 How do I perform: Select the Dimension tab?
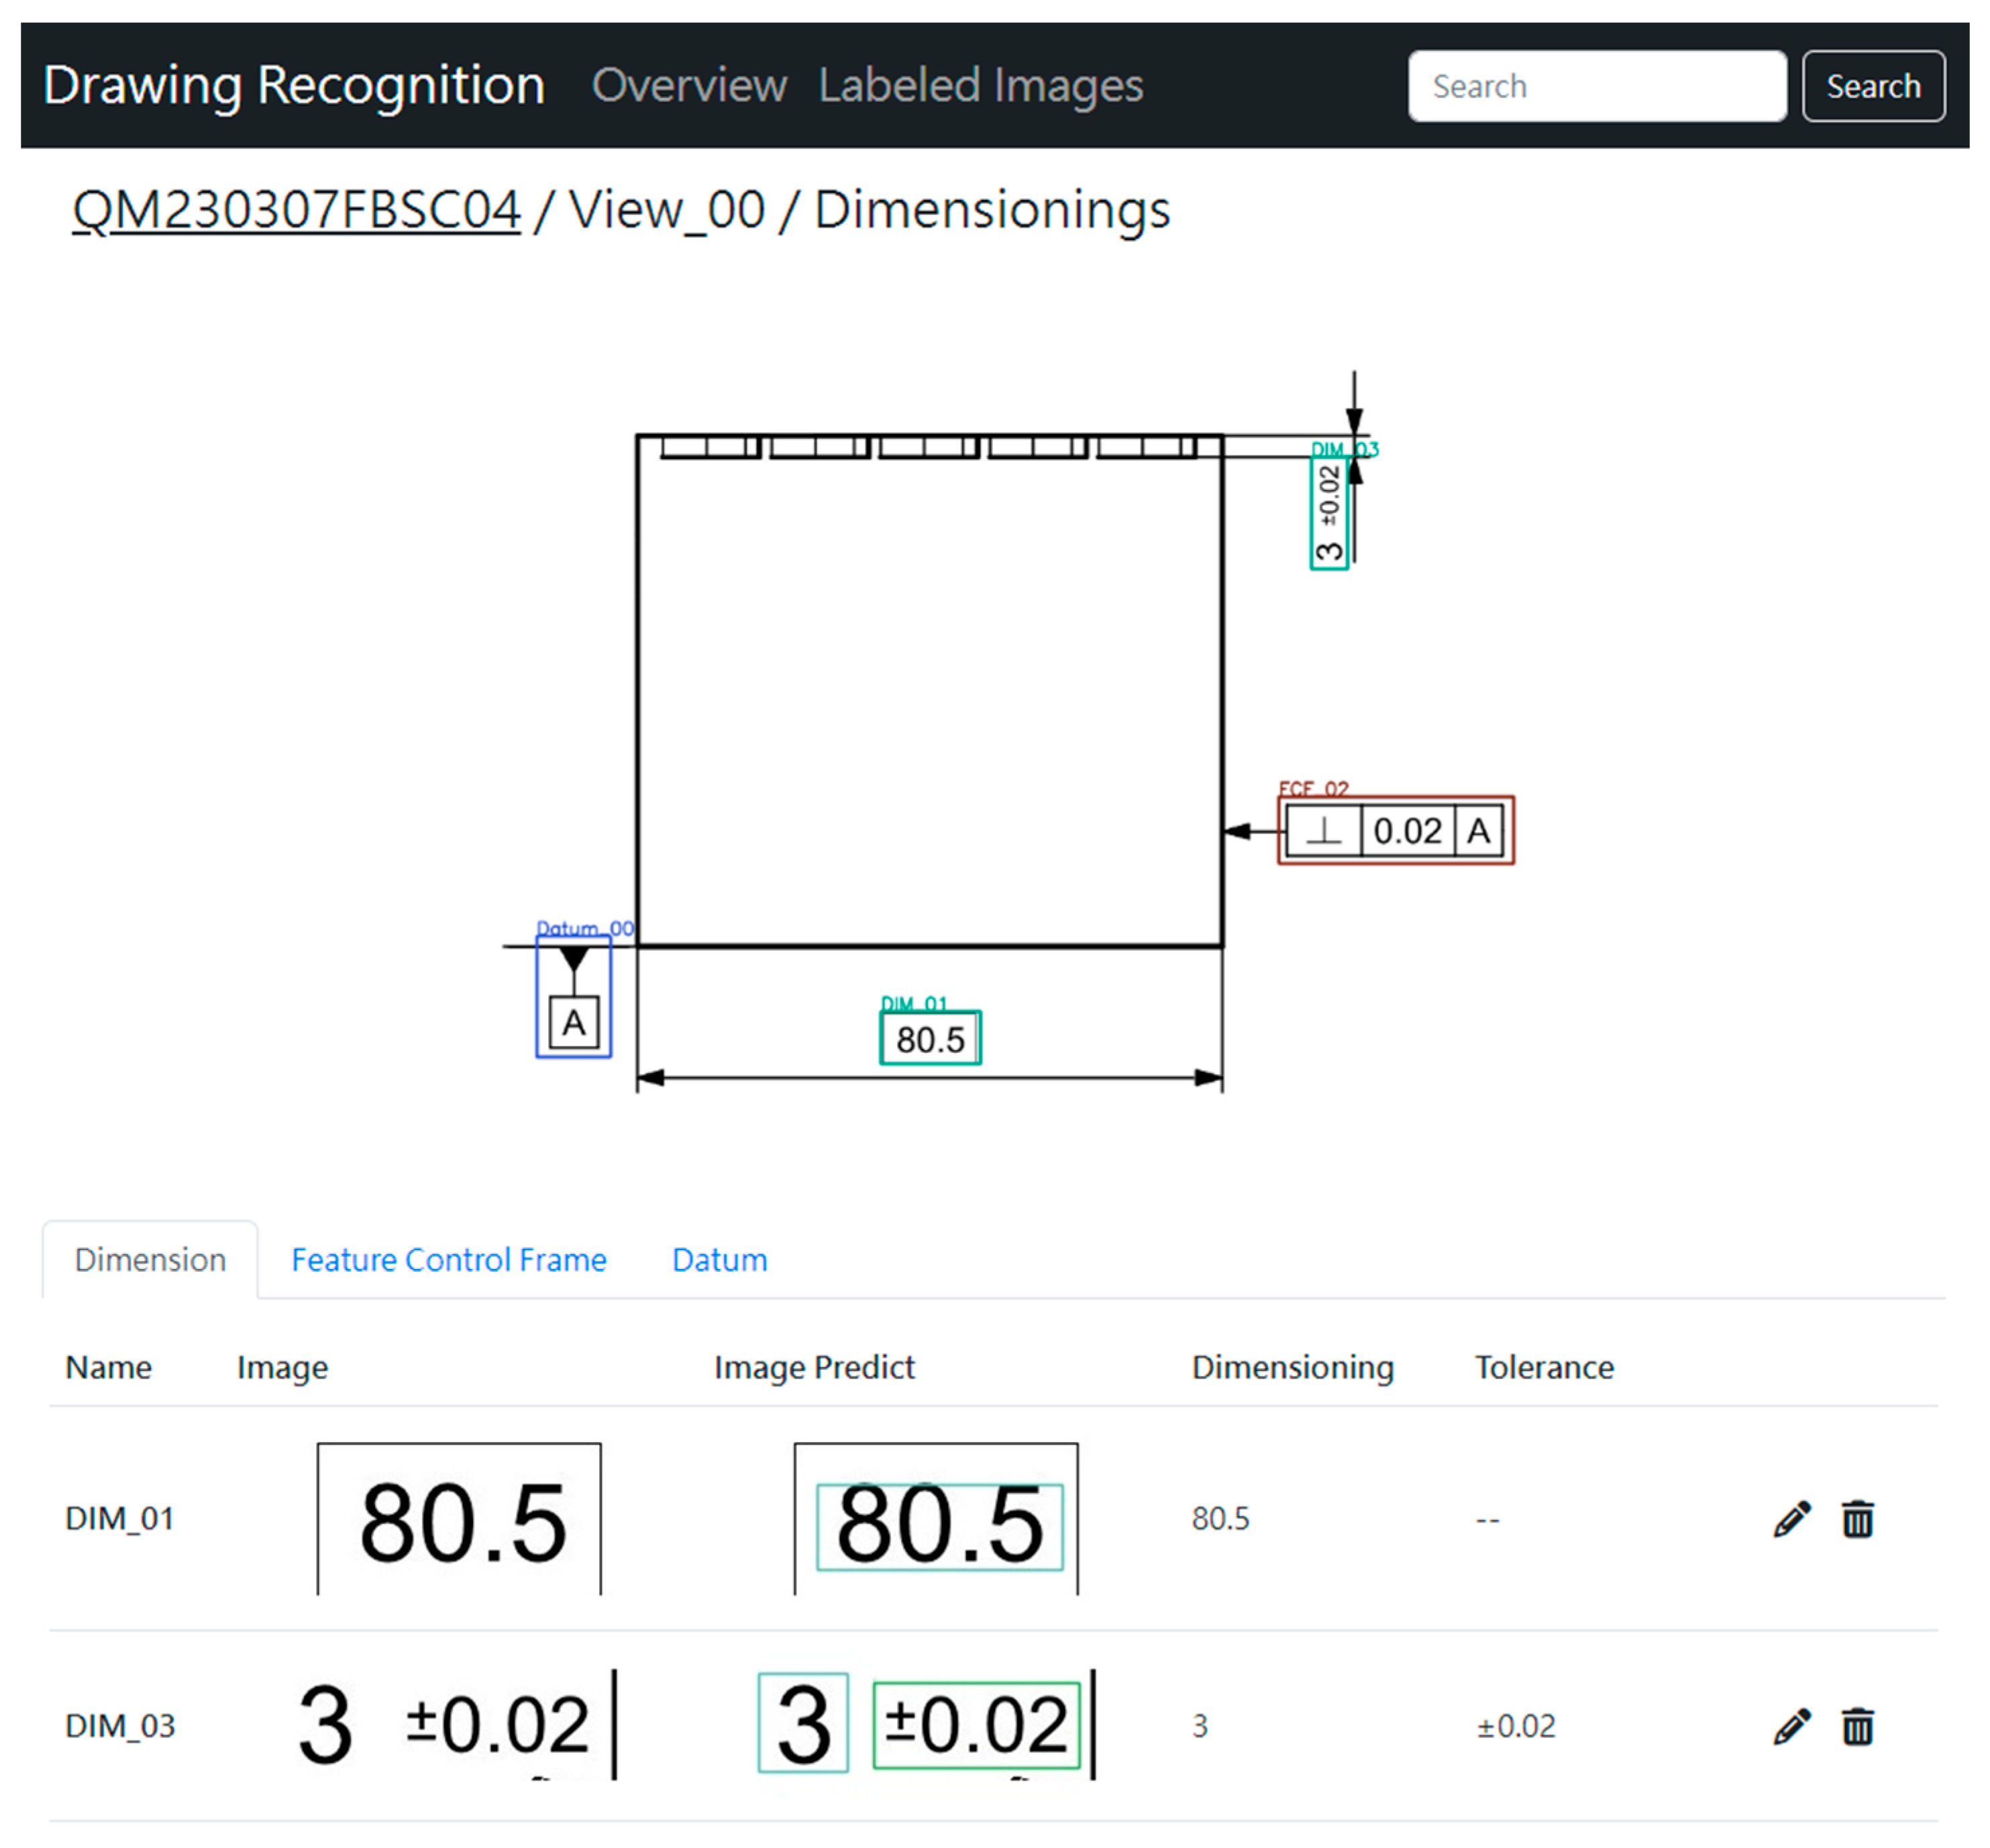(x=150, y=1259)
